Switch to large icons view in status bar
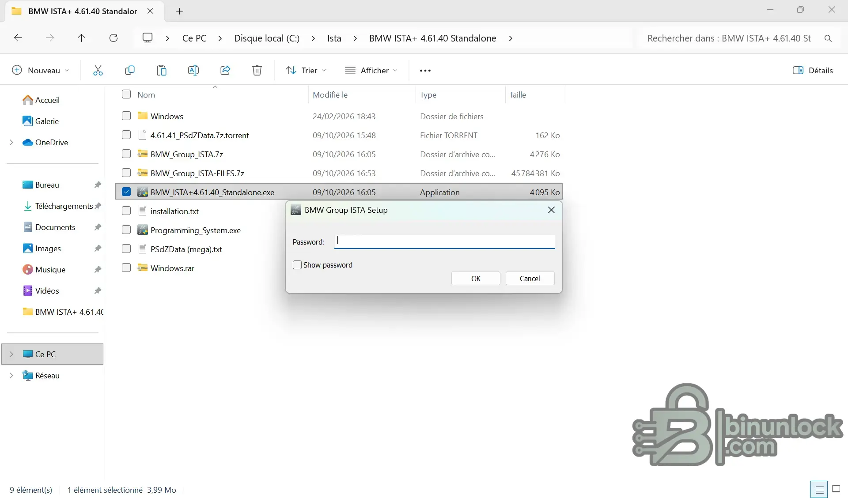The image size is (848, 498). click(836, 489)
